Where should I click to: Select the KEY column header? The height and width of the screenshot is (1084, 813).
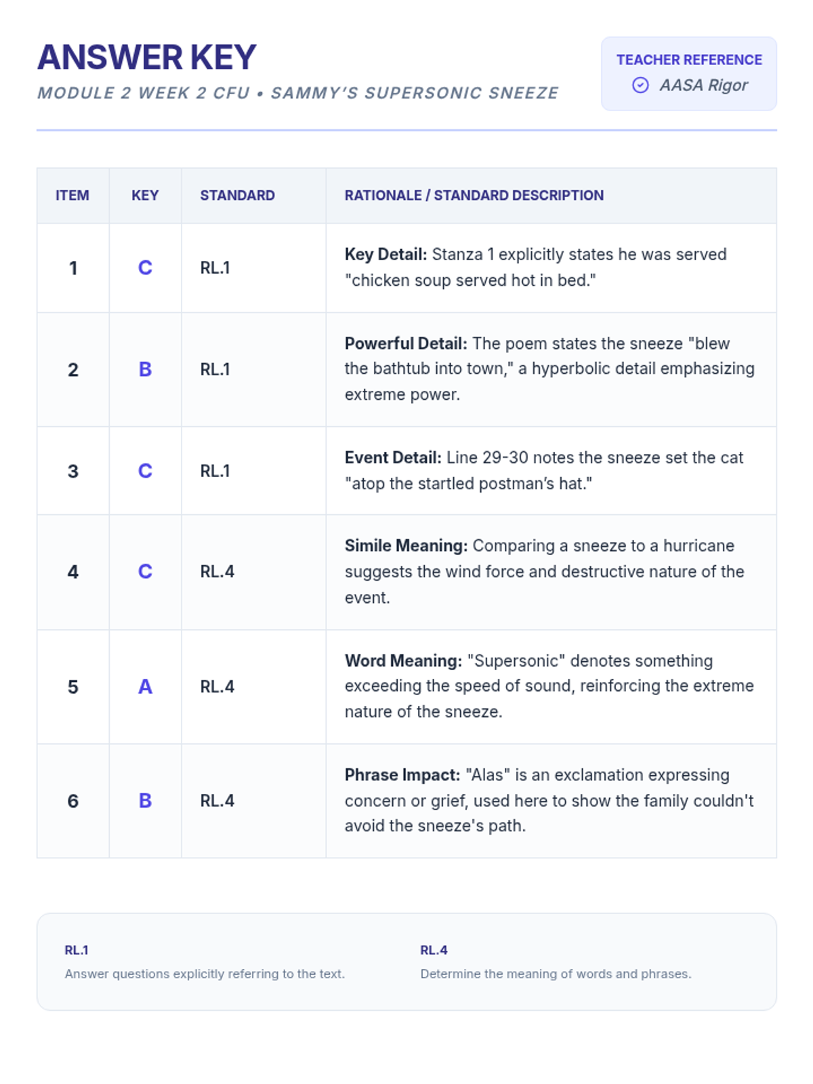point(145,196)
